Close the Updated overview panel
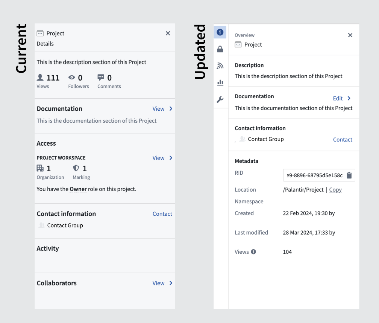The width and height of the screenshot is (379, 323). (350, 35)
